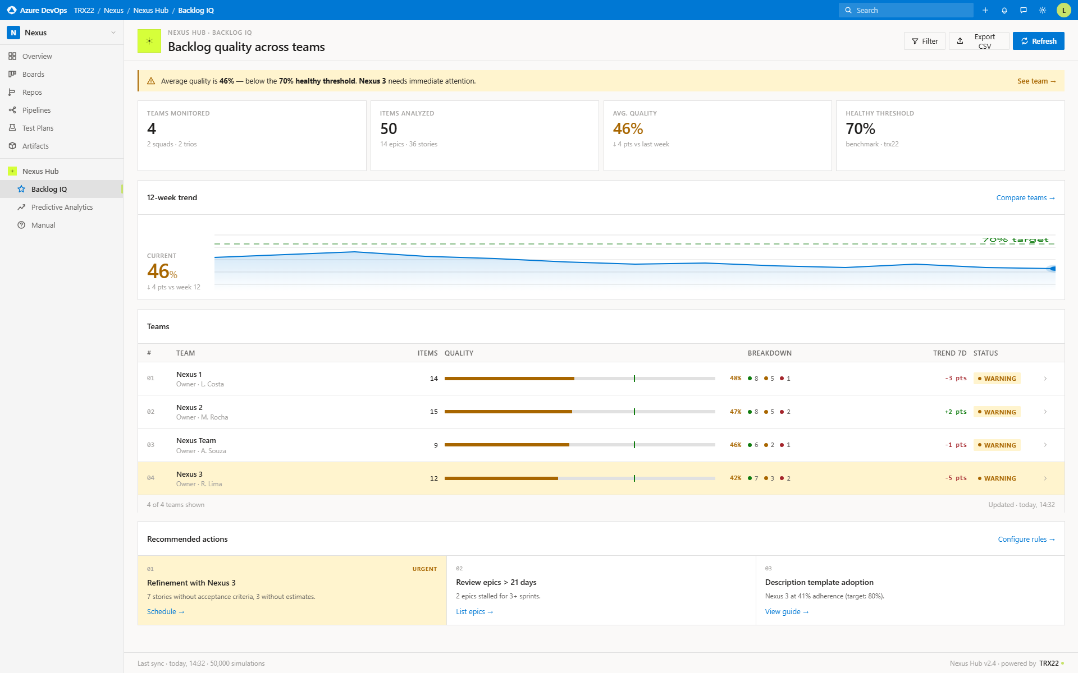Select Overview in the sidebar menu
The width and height of the screenshot is (1078, 673).
click(x=37, y=56)
